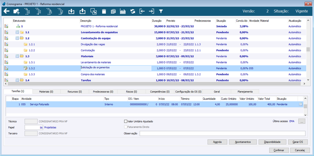Image resolution: width=314 pixels, height=156 pixels.
Task: Click the Confirmar button
Action: pyautogui.click(x=279, y=150)
